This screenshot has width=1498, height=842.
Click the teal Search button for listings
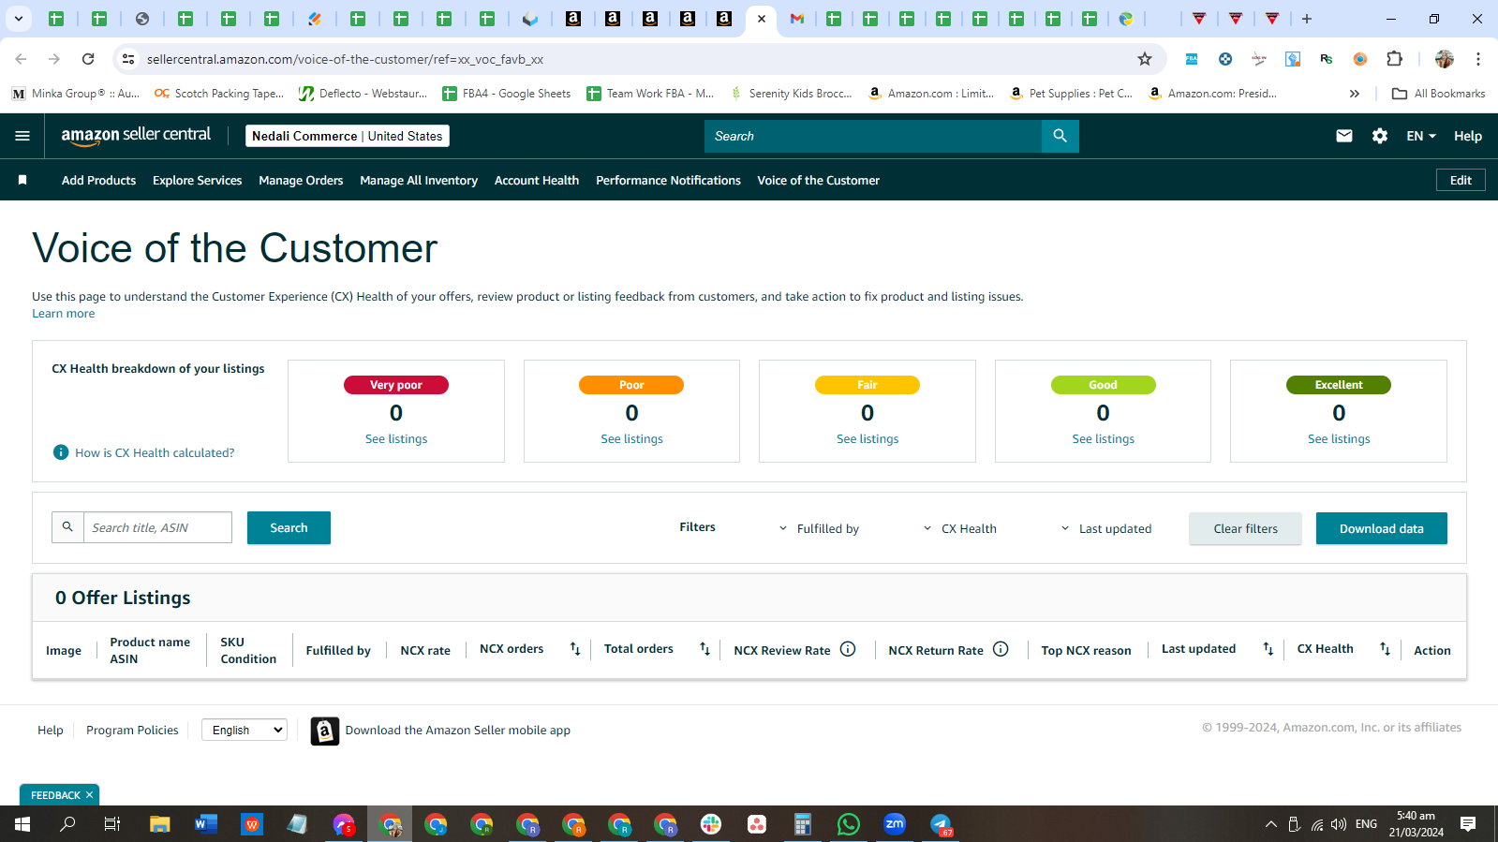(289, 527)
